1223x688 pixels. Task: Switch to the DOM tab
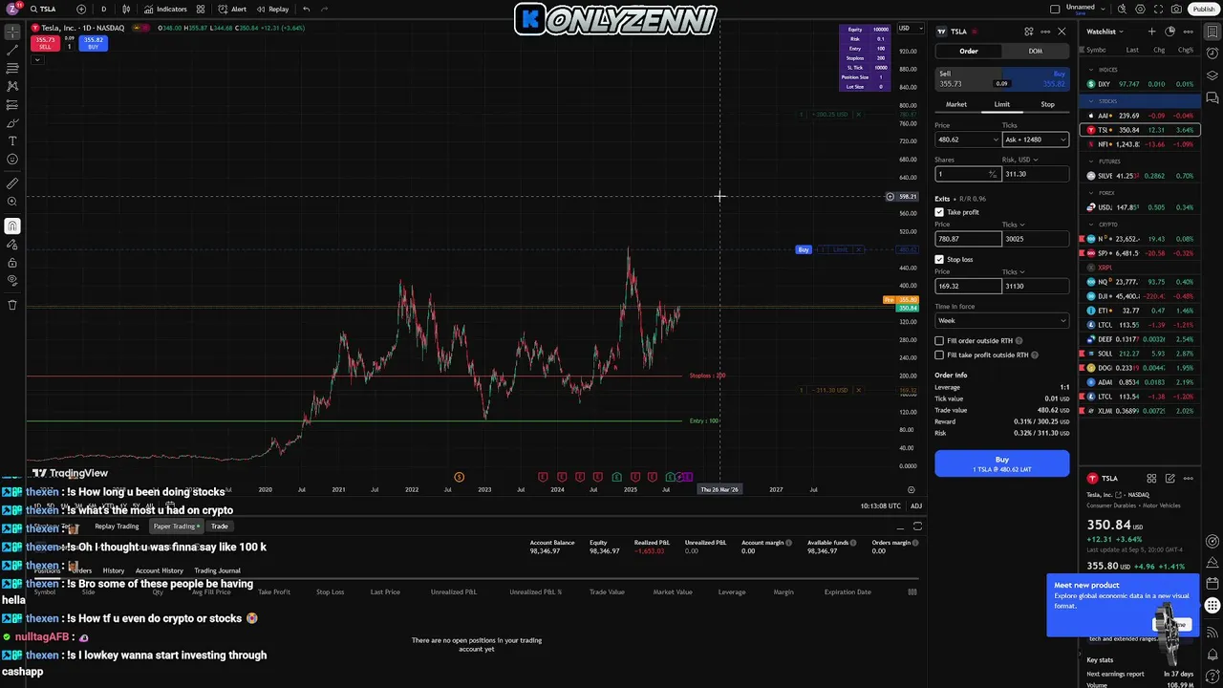[x=1036, y=51]
